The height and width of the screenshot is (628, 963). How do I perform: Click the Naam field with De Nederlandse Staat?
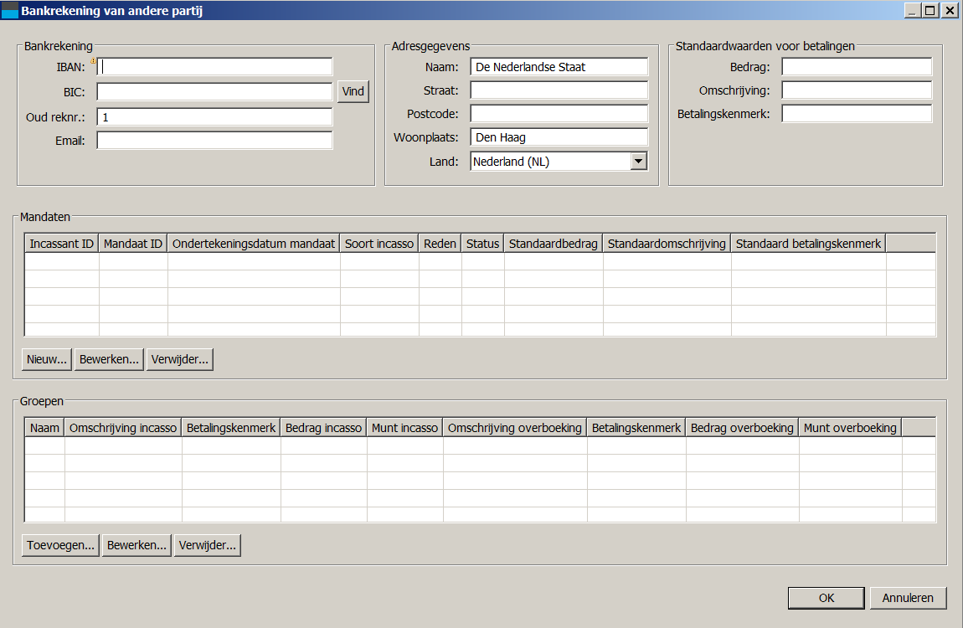(559, 67)
